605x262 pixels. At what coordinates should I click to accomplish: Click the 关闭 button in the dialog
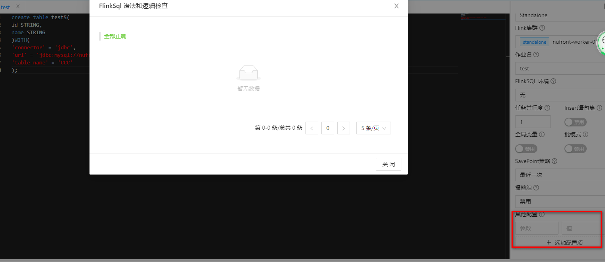tap(388, 164)
